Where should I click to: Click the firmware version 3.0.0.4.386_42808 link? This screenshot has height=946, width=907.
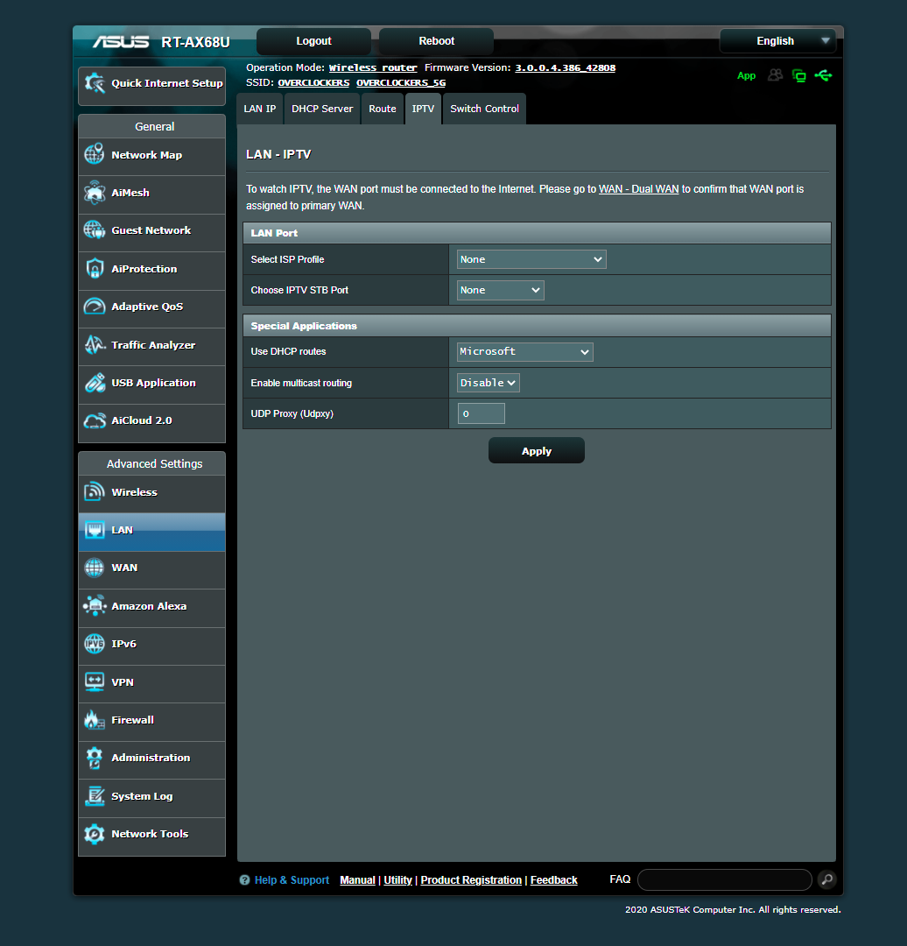coord(565,67)
